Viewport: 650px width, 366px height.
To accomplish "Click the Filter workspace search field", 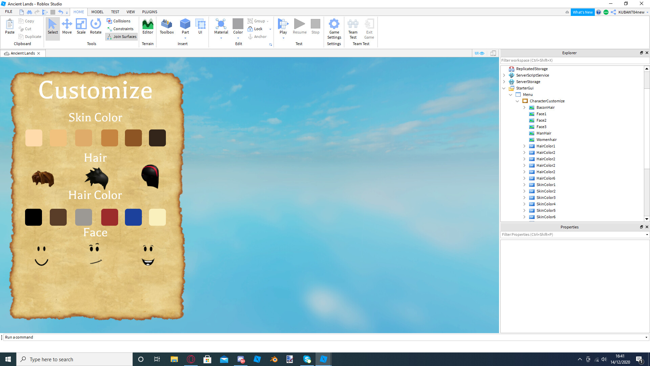I will (575, 60).
